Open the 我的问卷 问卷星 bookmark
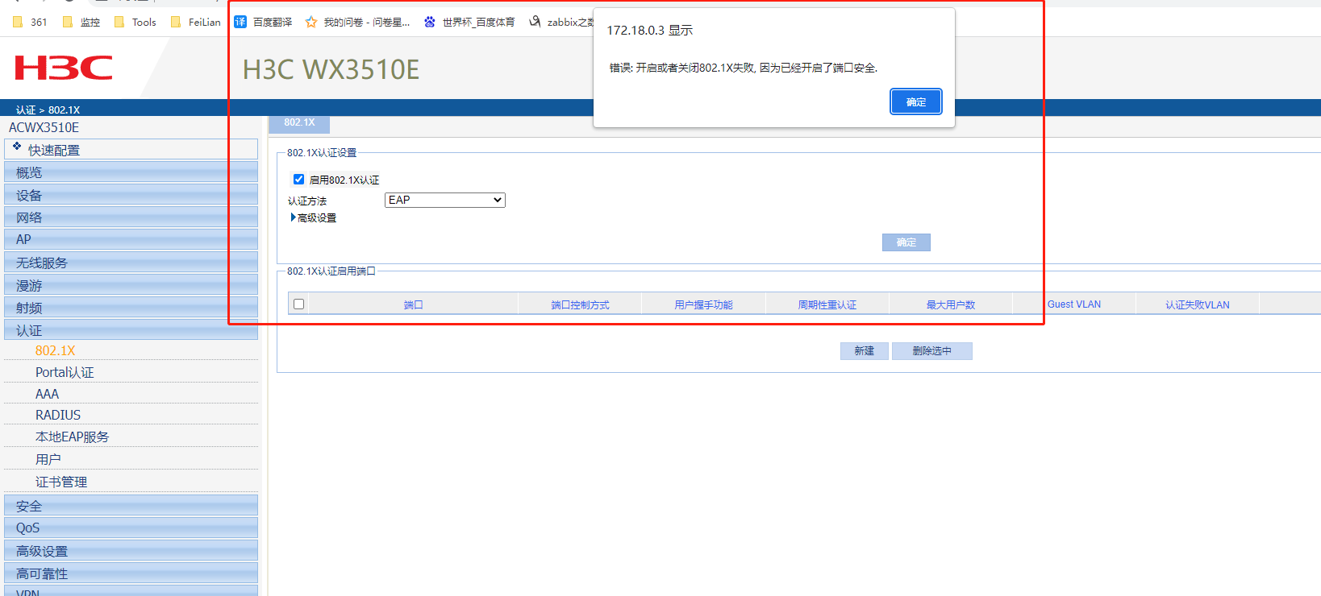 pyautogui.click(x=357, y=22)
